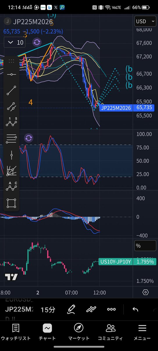The height and width of the screenshot is (351, 158).
Task: Tap the drawing toolbar drag handle dots
Action: (12, 61)
